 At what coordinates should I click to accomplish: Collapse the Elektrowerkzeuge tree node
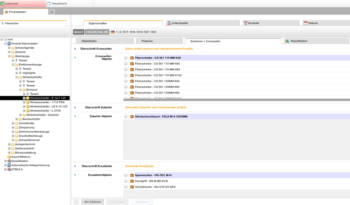point(13,65)
